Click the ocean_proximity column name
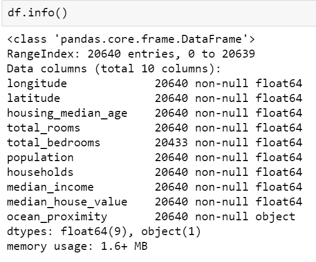Viewport: 316px width, 262px height. coord(57,217)
